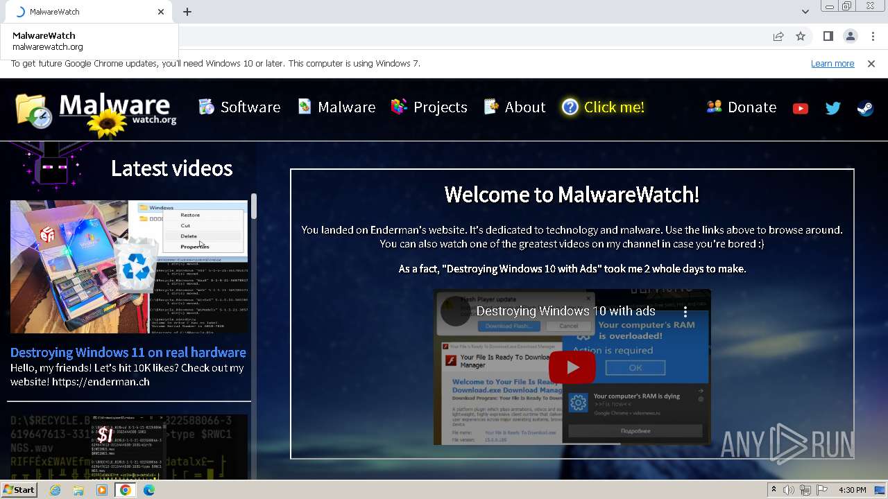Image resolution: width=888 pixels, height=499 pixels.
Task: Open the About navigation menu
Action: pyautogui.click(x=515, y=107)
